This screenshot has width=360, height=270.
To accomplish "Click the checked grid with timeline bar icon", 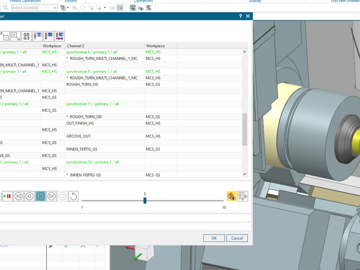I will tap(60, 36).
